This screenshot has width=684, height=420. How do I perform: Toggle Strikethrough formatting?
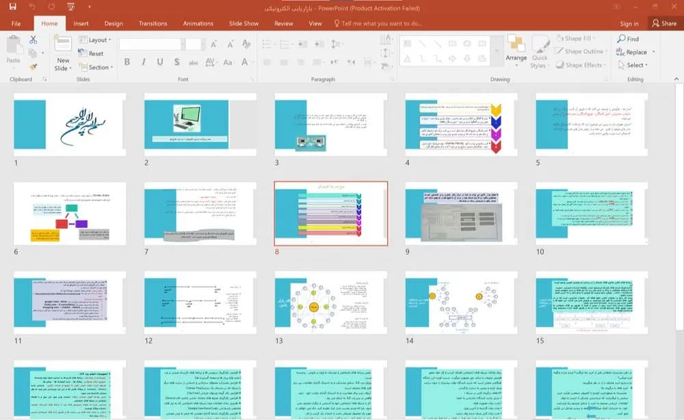click(x=194, y=62)
